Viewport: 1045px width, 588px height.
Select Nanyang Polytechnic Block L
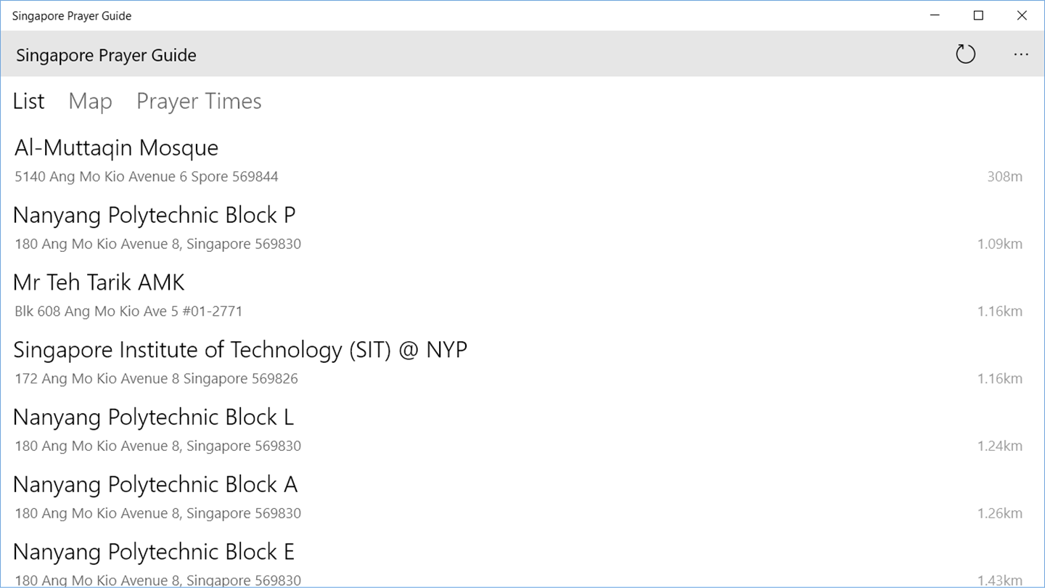pyautogui.click(x=153, y=417)
